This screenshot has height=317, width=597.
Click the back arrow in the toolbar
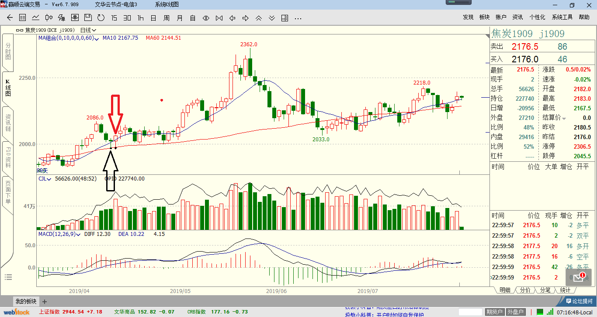10,18
